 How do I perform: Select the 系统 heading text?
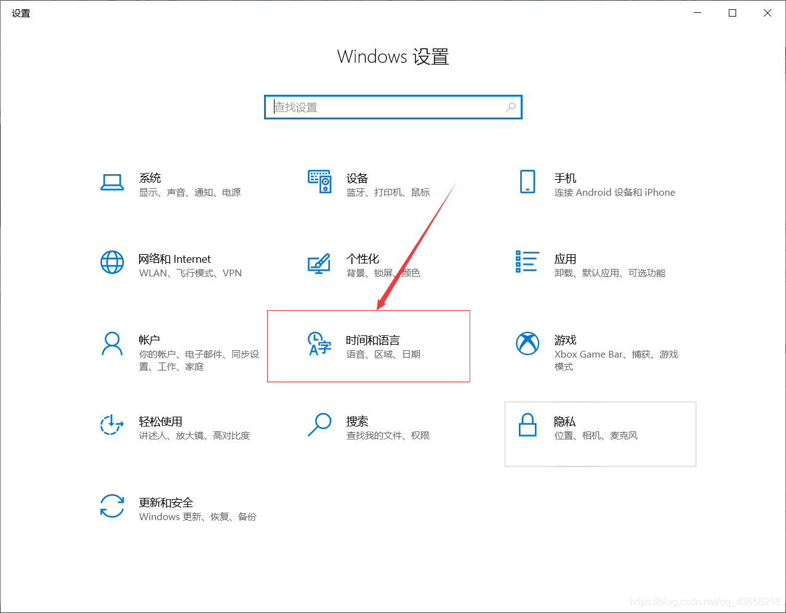150,178
